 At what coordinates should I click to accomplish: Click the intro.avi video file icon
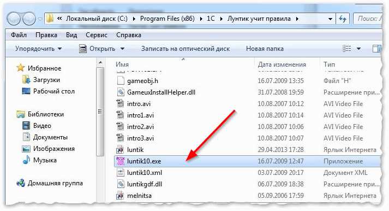point(121,104)
